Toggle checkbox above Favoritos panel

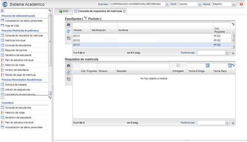click(2, 98)
